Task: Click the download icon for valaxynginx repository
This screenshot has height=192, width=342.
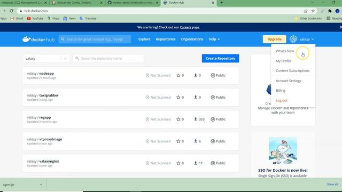Action: [196, 163]
